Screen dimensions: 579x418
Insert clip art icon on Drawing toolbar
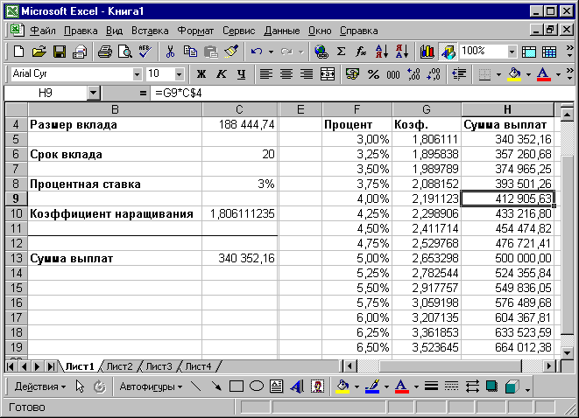click(317, 387)
